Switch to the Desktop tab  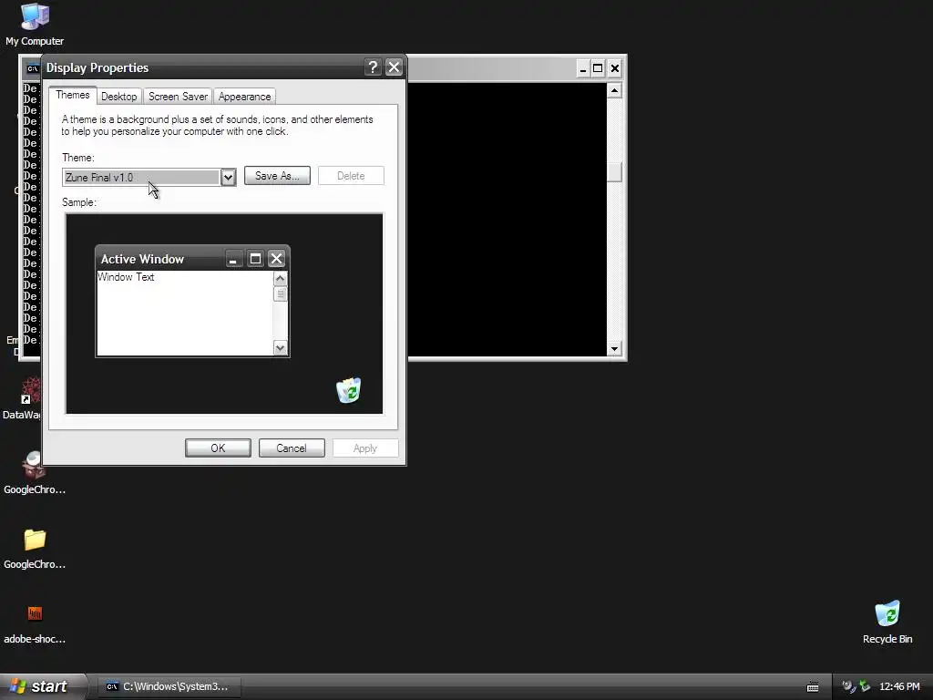[x=119, y=97]
